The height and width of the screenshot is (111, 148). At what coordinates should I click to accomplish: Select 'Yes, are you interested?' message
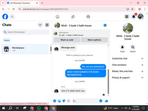tap(93, 67)
